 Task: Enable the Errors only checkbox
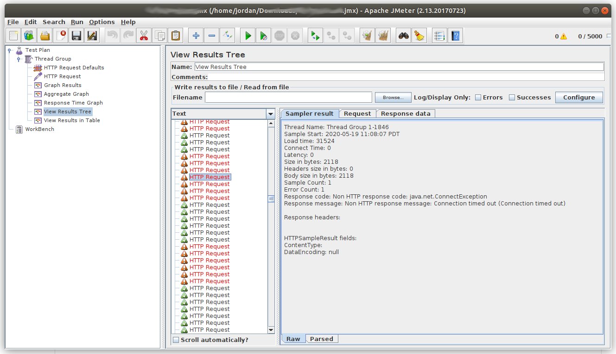point(478,97)
